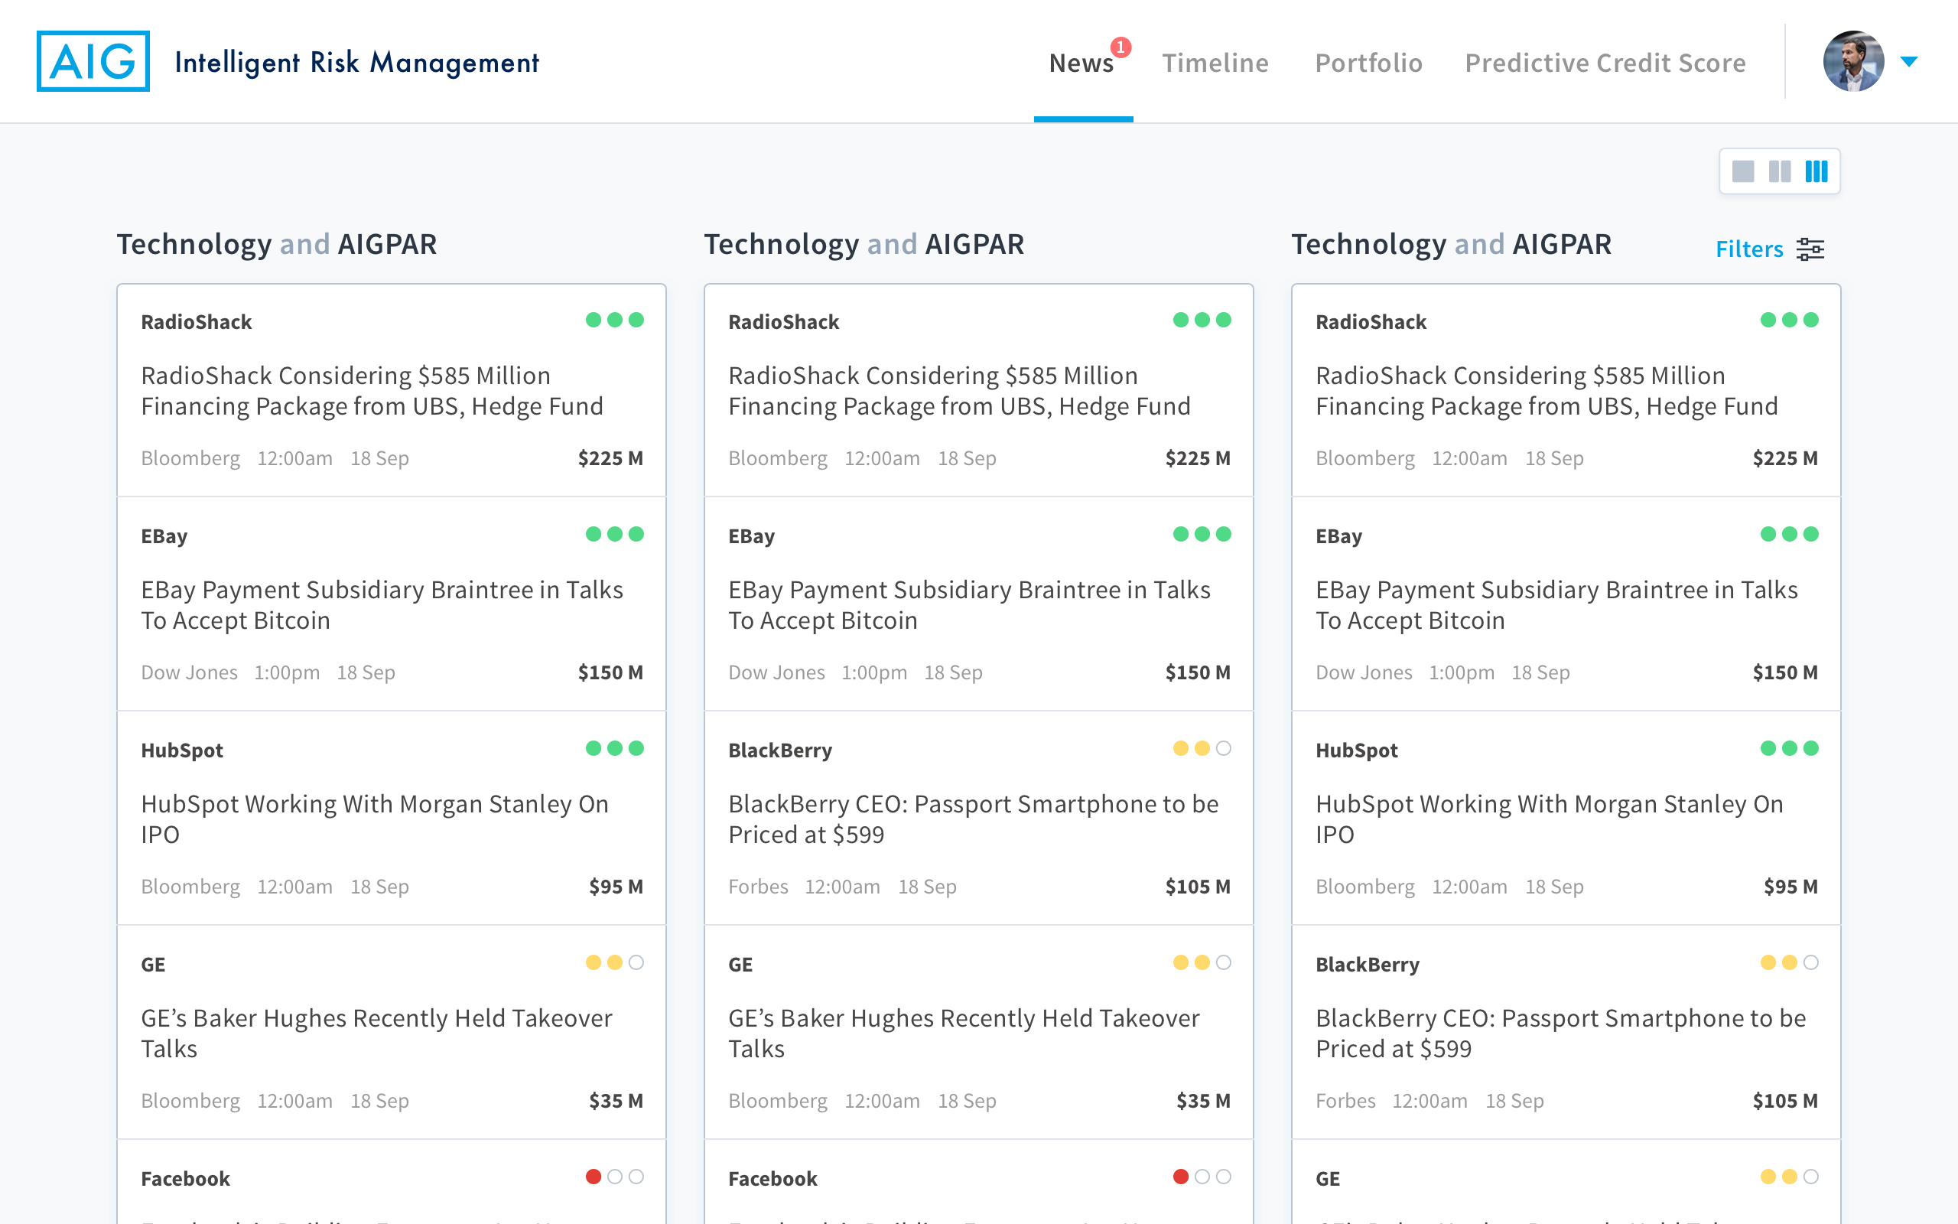The width and height of the screenshot is (1958, 1224).
Task: Open third column HubSpot IPO headline
Action: tap(1550, 819)
